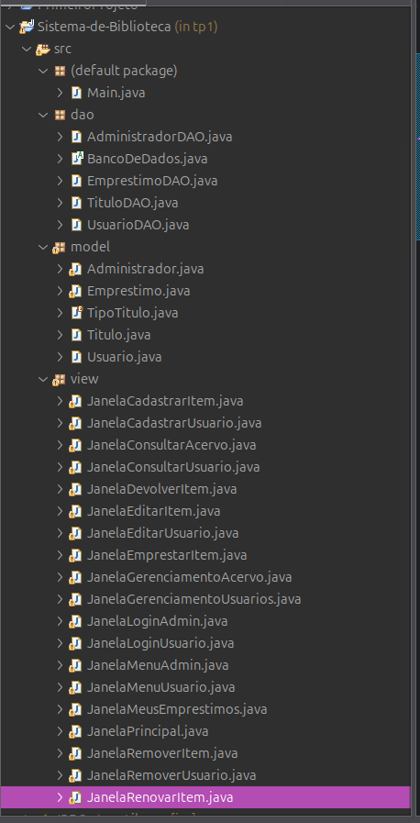
Task: Click the EmprestimoDAO.java file icon
Action: (x=76, y=181)
